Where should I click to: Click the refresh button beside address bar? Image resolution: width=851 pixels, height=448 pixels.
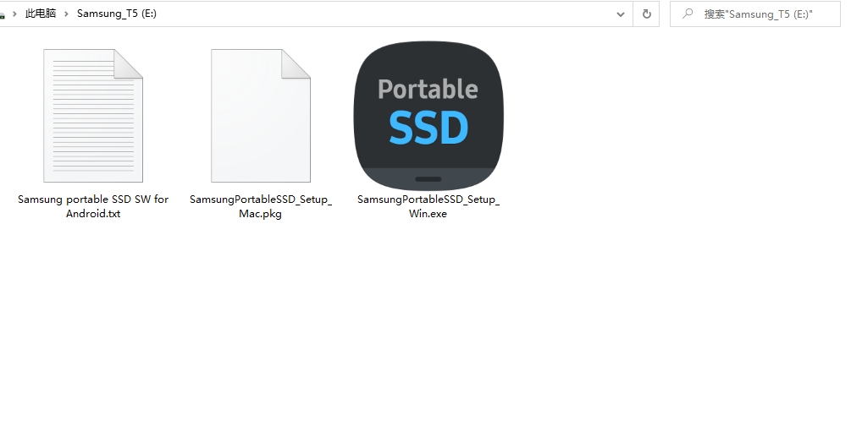[x=646, y=14]
